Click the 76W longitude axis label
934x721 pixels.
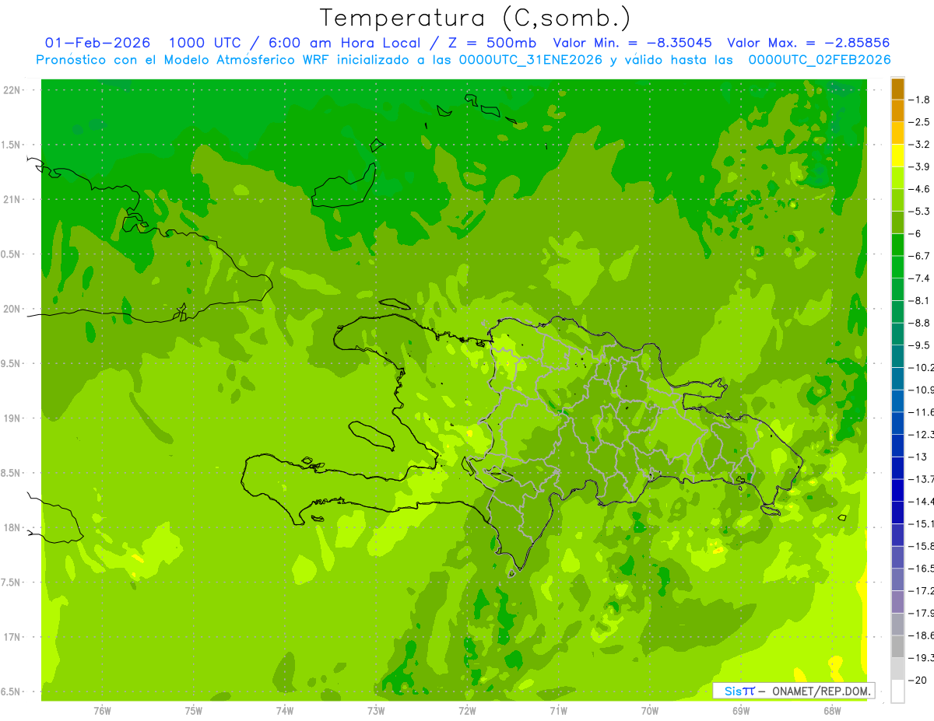pyautogui.click(x=102, y=710)
